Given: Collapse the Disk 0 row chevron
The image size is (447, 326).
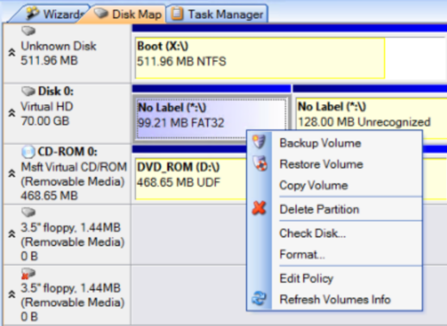Looking at the screenshot, I should pos(11,113).
